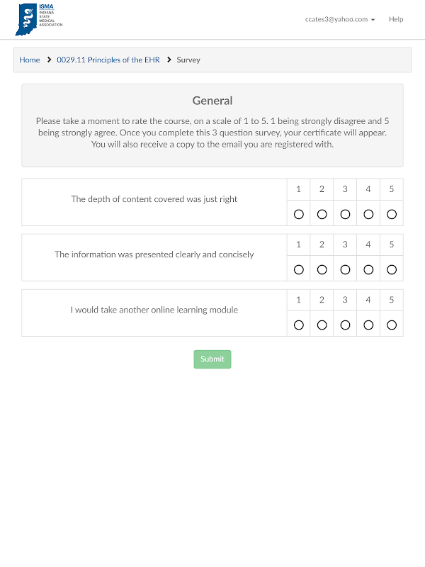Rate depth of content as 3
This screenshot has height=567, width=425.
click(345, 214)
